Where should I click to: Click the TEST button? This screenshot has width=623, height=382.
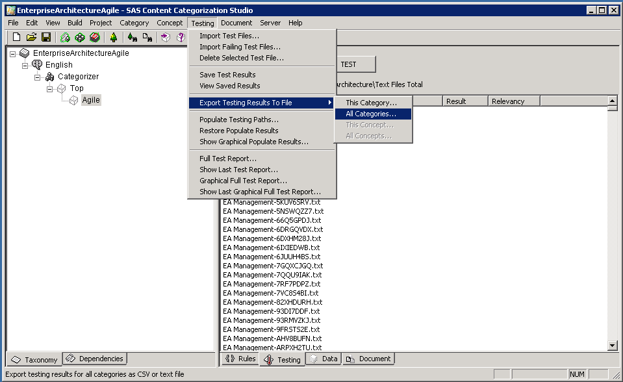pos(355,64)
